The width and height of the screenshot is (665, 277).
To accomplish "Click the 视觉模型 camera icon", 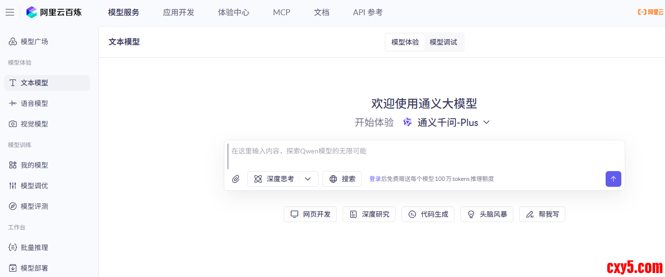I will point(13,124).
